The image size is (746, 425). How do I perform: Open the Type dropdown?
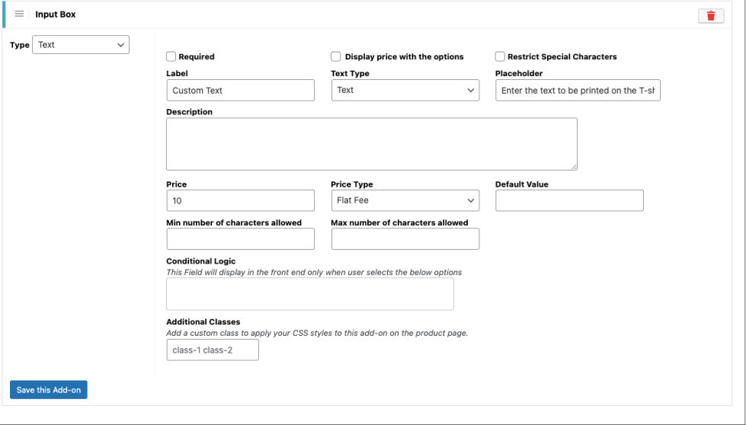(x=81, y=45)
